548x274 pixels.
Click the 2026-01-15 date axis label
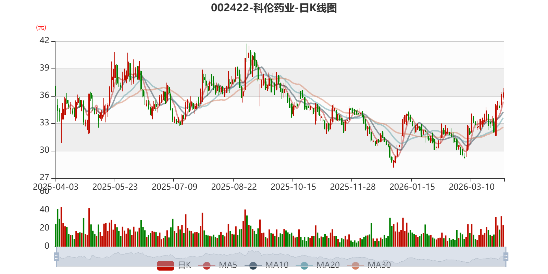click(412, 187)
